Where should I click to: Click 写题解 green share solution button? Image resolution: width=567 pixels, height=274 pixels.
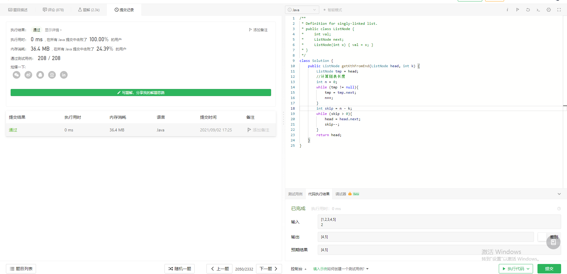(141, 93)
